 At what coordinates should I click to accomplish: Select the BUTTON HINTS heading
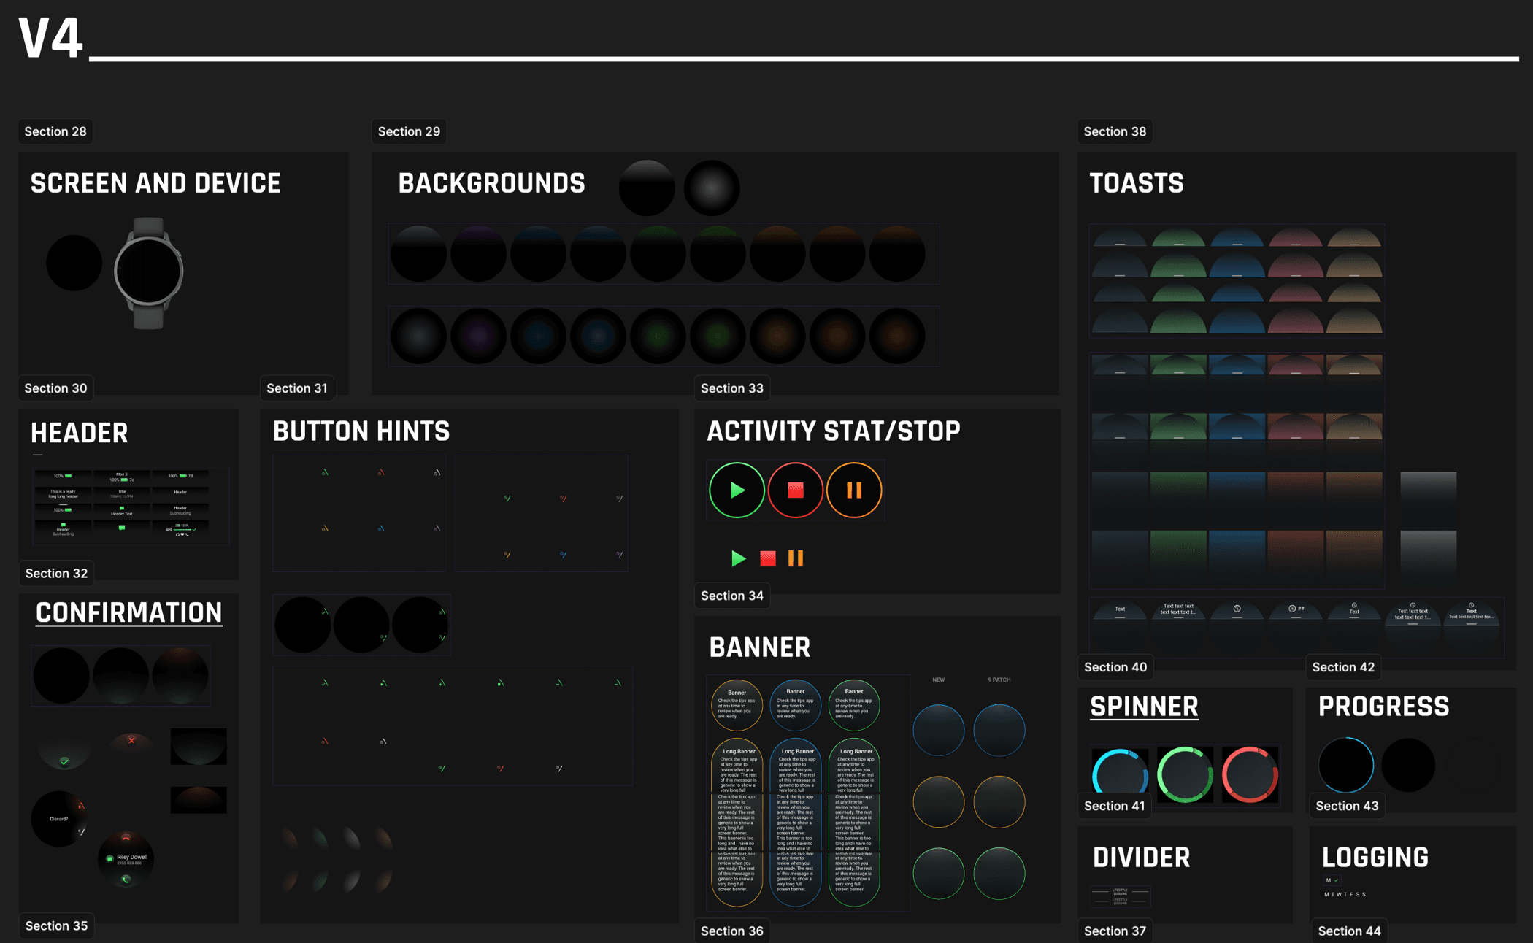pos(361,431)
